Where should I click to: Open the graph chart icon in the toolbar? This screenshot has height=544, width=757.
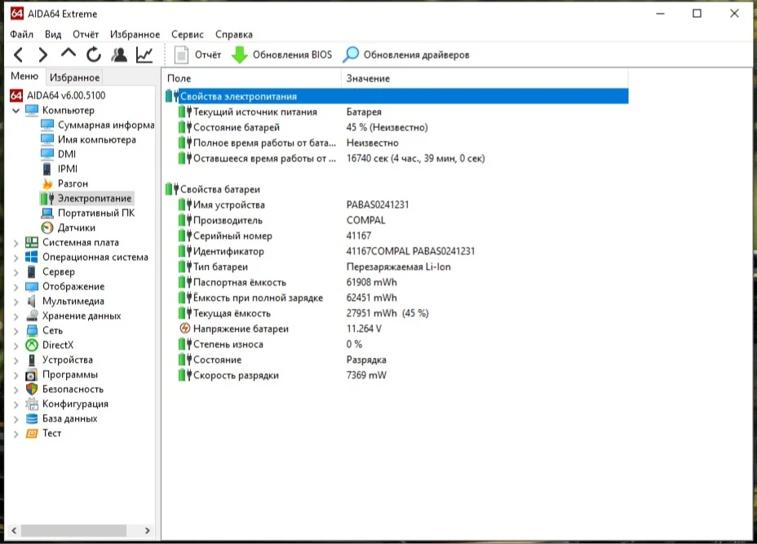tap(144, 55)
